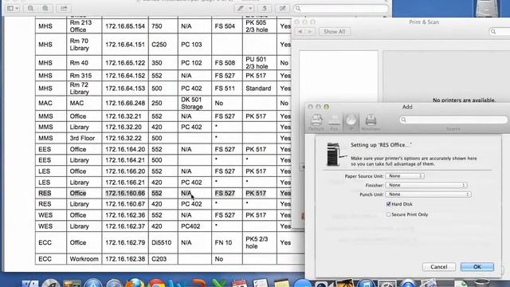The image size is (510, 287).
Task: Click the Cancel button in printer setup
Action: tap(439, 267)
